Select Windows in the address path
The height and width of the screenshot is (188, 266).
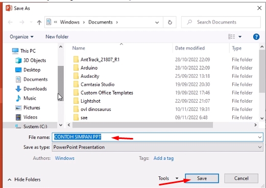[x=69, y=22]
